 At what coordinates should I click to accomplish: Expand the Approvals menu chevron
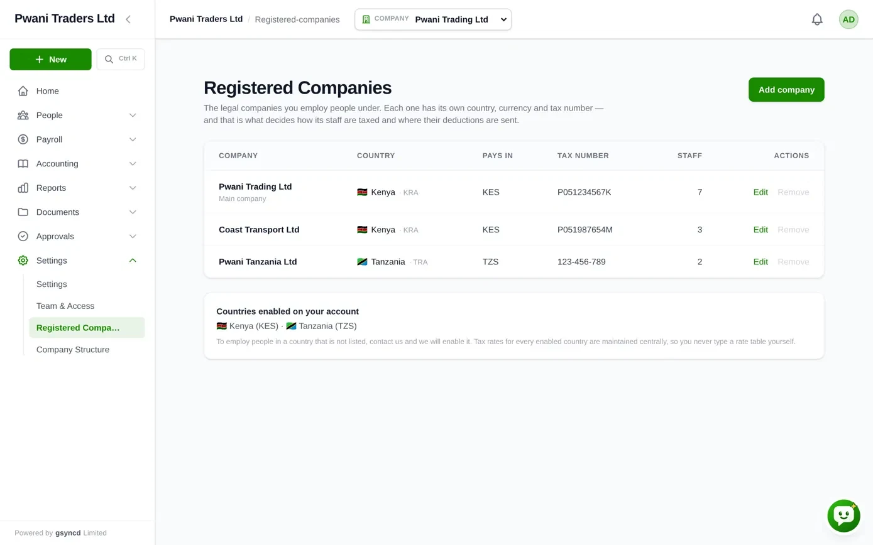coord(133,236)
